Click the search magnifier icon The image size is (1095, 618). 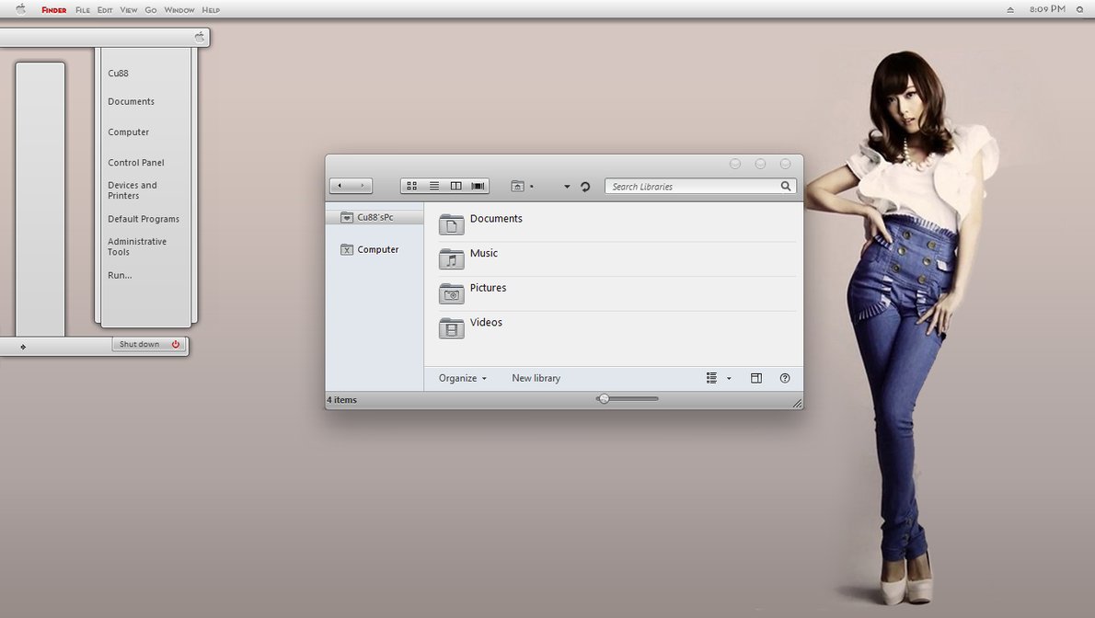(786, 186)
